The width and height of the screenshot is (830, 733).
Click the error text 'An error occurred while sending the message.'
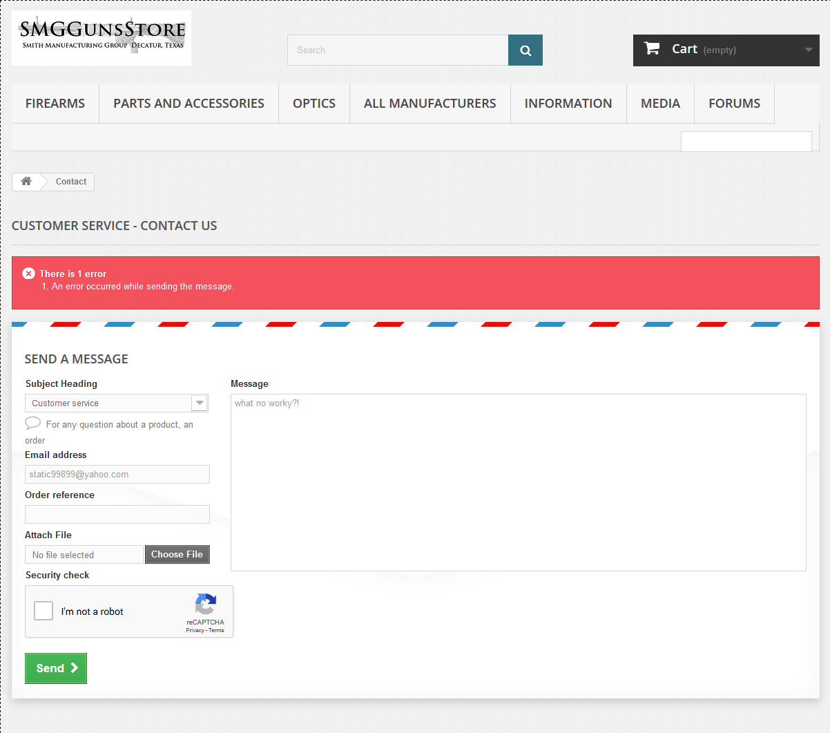(143, 286)
